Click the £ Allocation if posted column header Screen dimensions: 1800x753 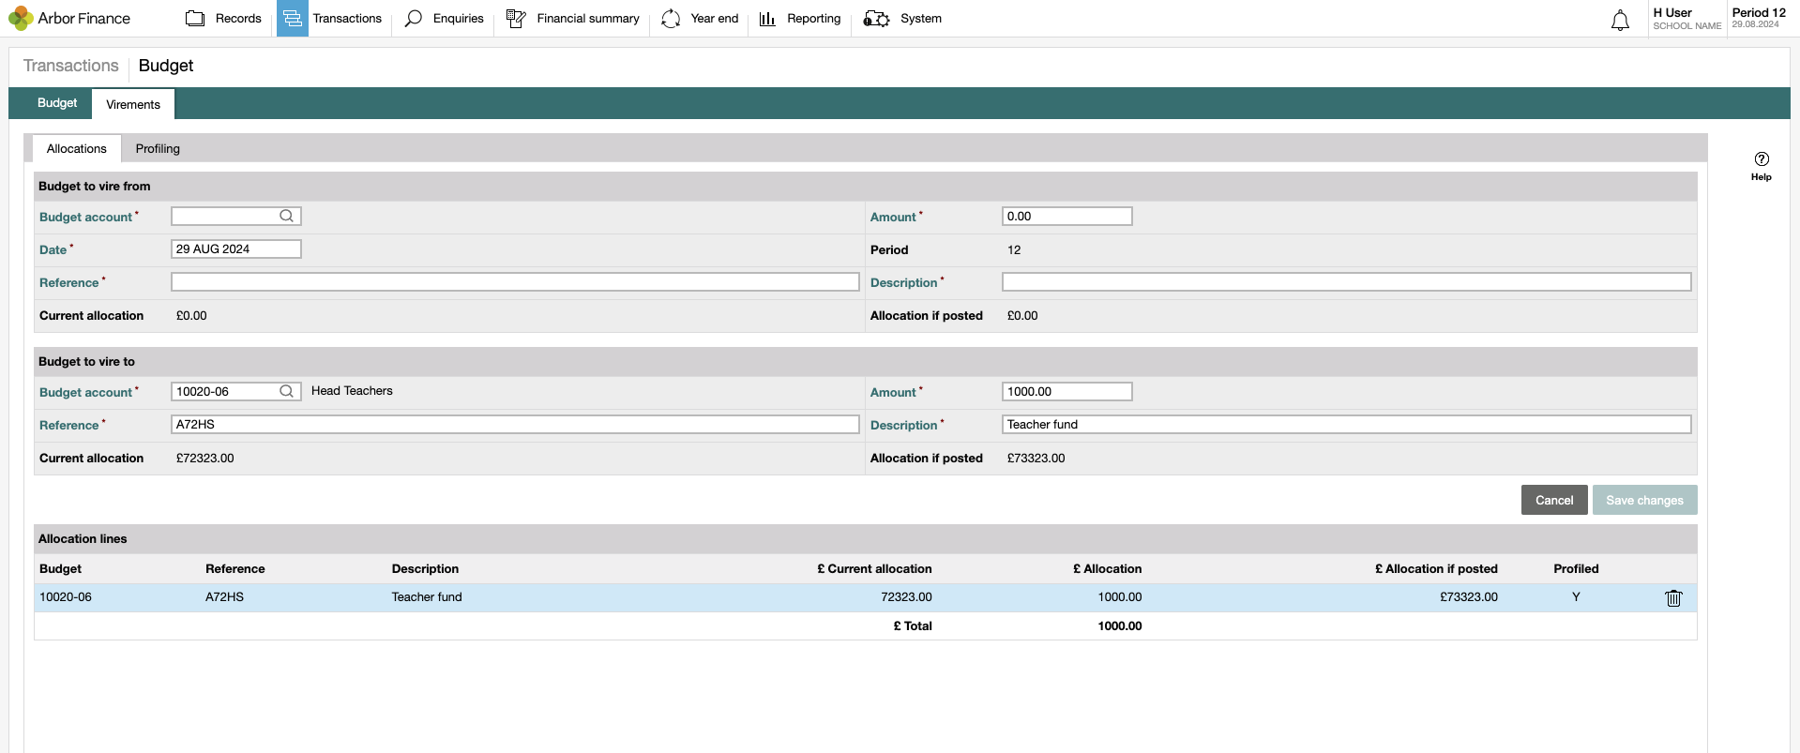[x=1436, y=569]
